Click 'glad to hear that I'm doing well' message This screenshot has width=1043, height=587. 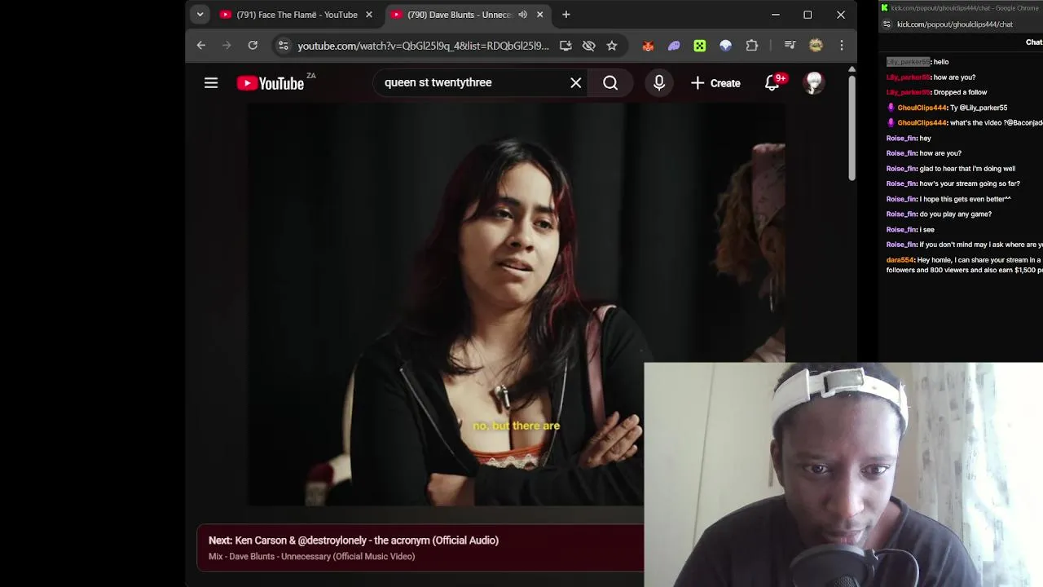pos(950,169)
